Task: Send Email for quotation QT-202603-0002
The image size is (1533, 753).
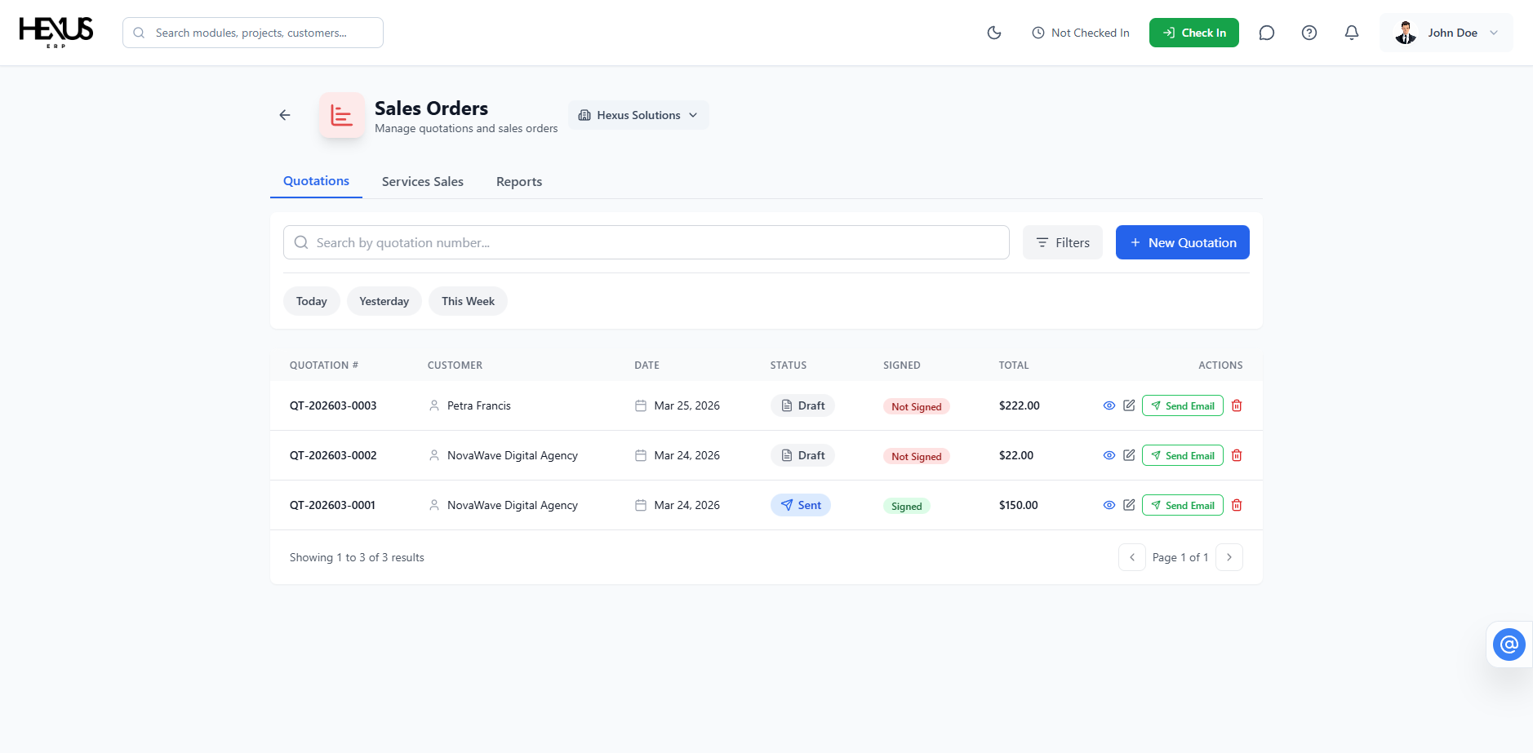Action: click(1183, 455)
